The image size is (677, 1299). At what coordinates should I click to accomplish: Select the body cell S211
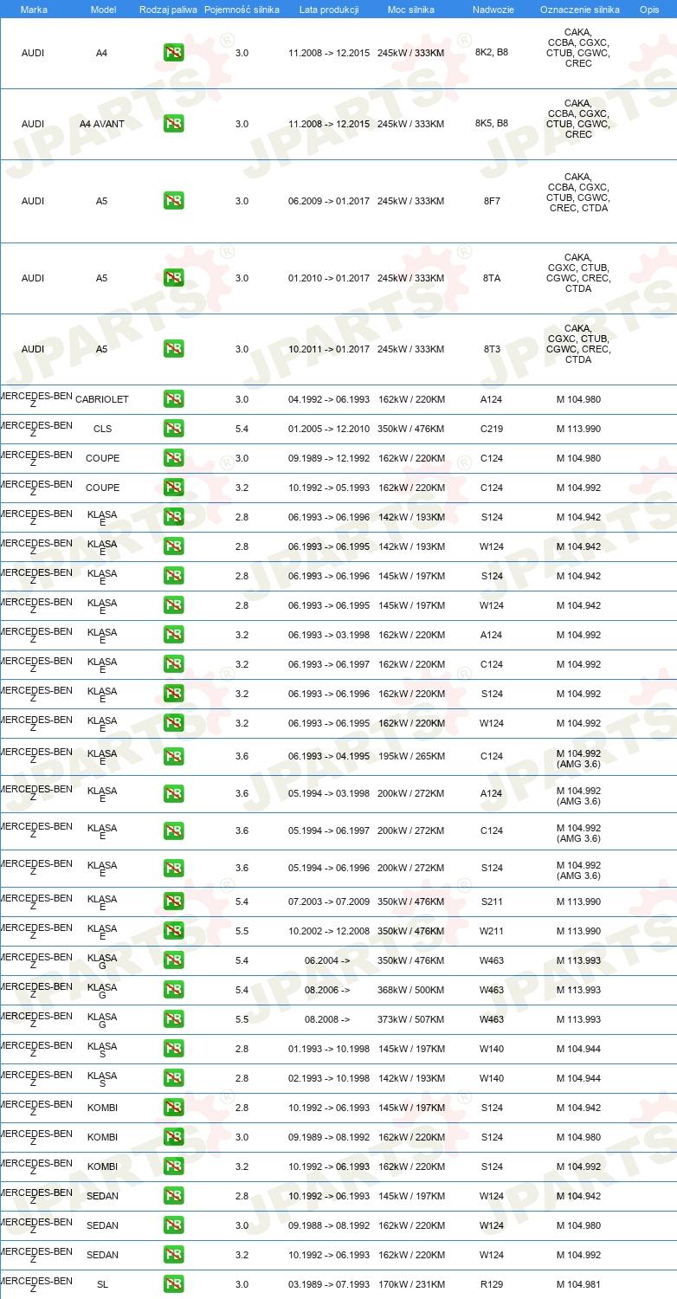tap(492, 902)
